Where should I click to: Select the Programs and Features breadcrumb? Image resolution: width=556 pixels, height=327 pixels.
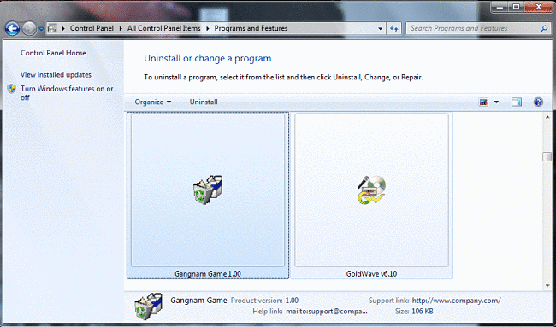(251, 28)
